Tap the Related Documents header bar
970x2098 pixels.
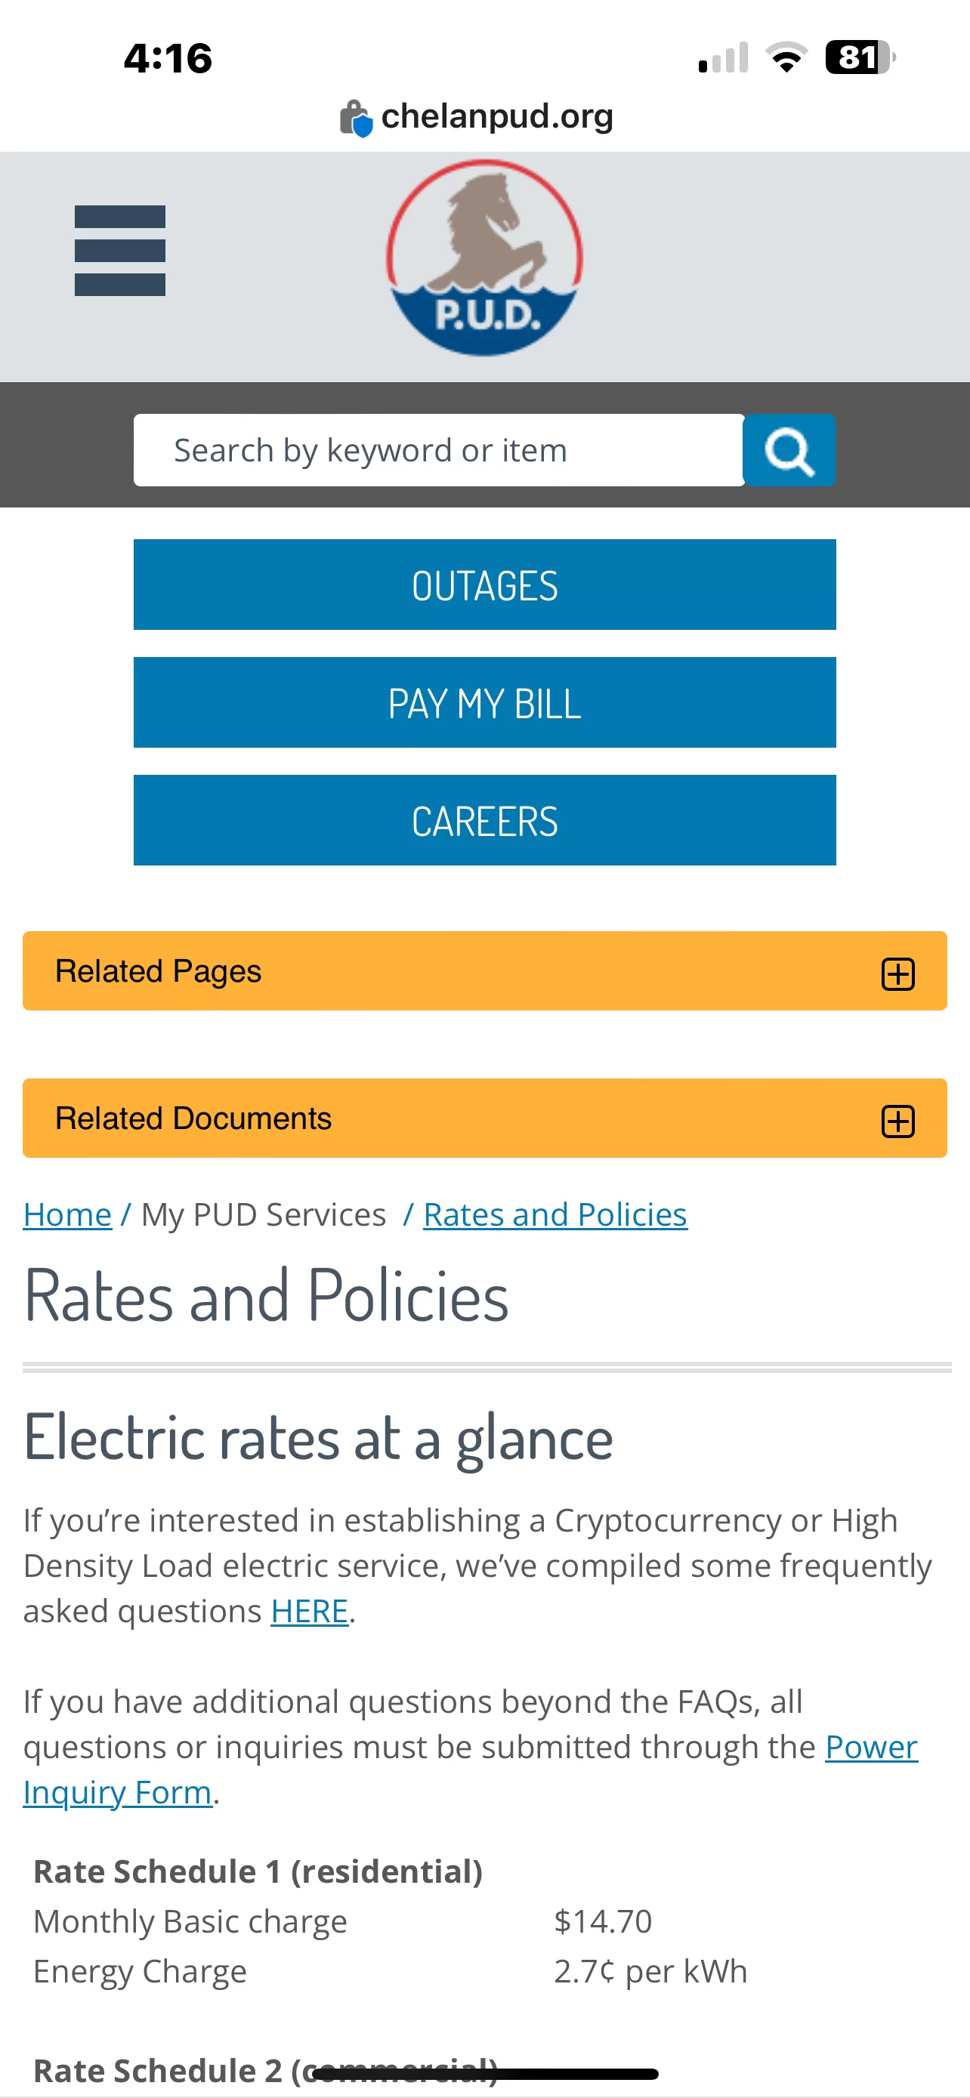[x=484, y=1118]
